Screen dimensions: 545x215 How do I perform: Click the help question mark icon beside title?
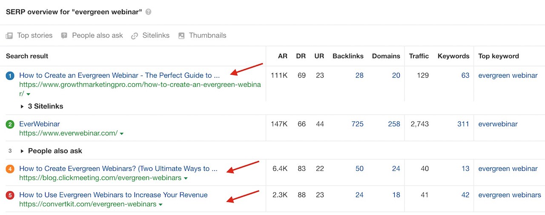(148, 12)
